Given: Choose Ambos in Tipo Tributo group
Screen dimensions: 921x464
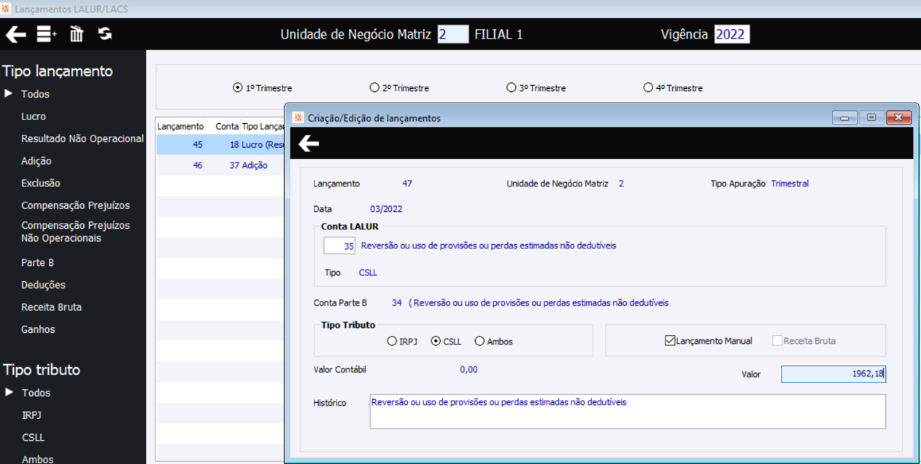Looking at the screenshot, I should 479,341.
